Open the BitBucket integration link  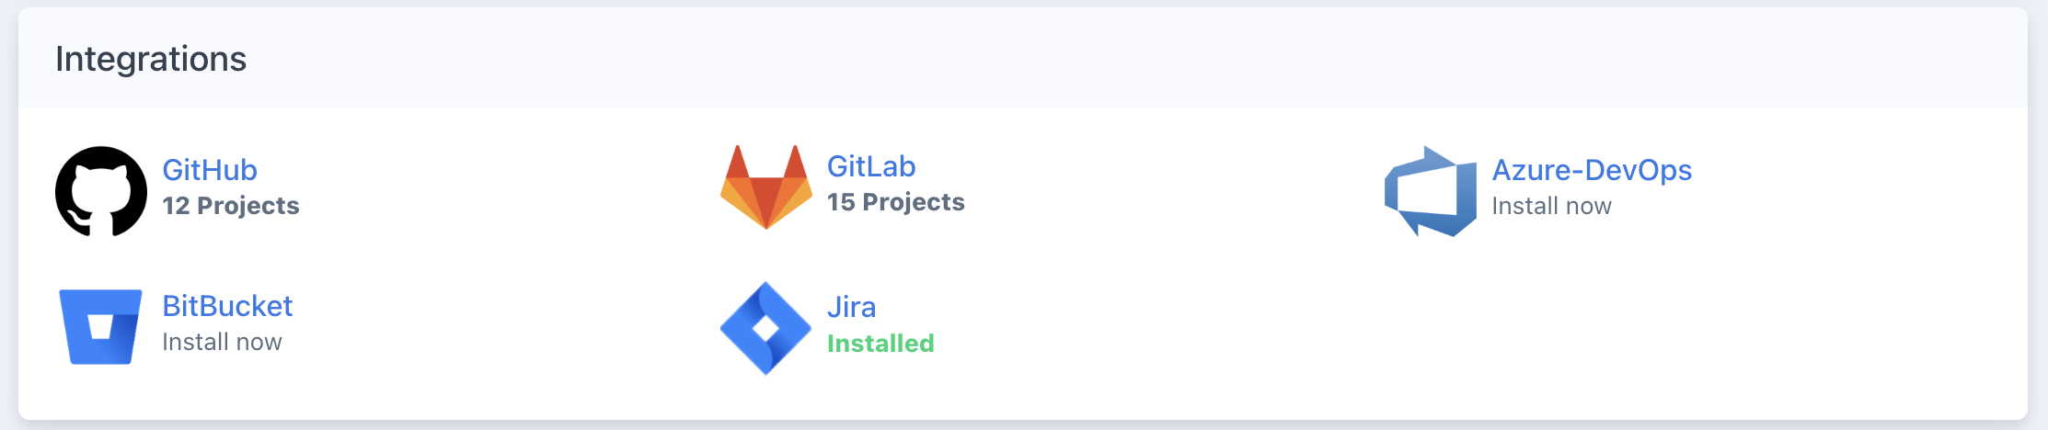point(227,306)
